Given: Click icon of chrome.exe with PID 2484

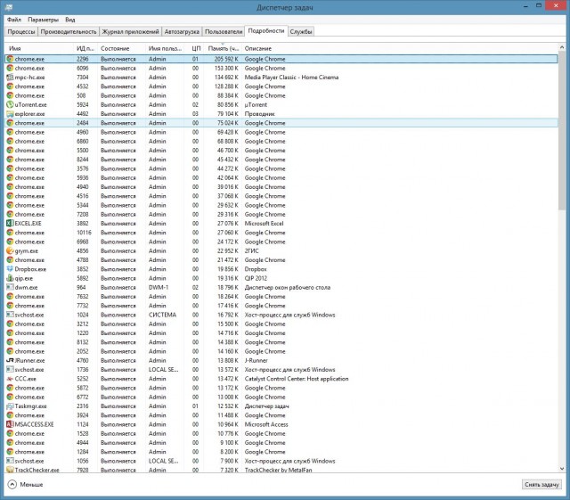Looking at the screenshot, I should coord(10,123).
